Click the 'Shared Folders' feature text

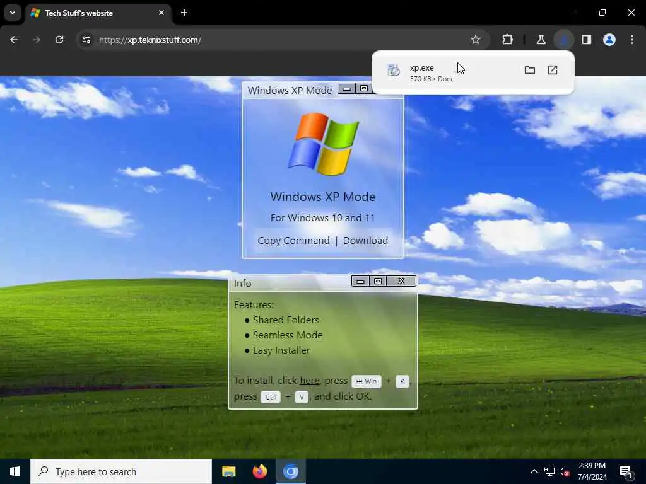286,320
